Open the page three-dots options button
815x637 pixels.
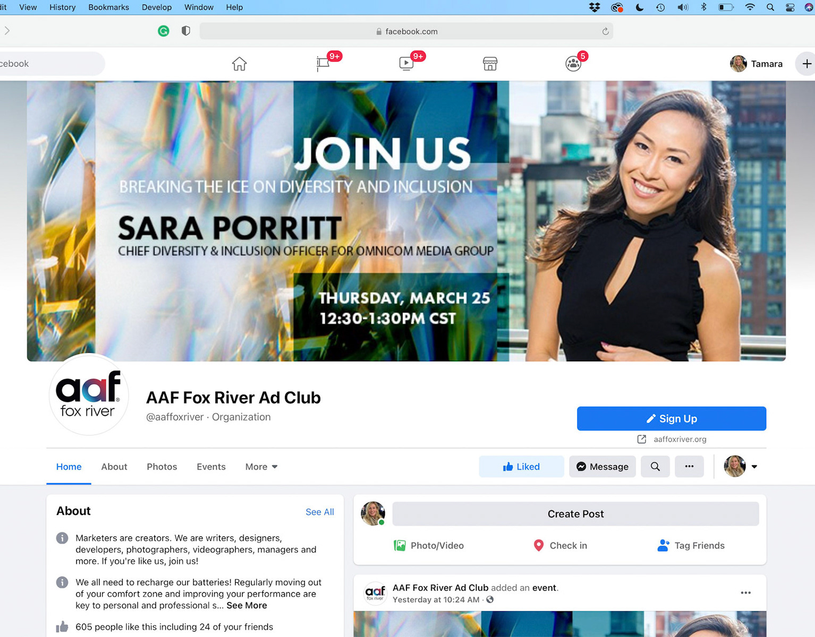point(689,467)
